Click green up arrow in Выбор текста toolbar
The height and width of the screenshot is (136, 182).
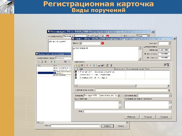(52, 62)
